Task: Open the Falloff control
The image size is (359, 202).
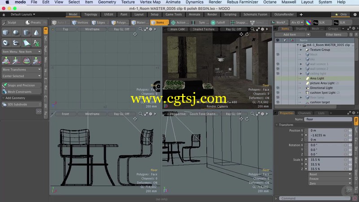Action: [218, 22]
